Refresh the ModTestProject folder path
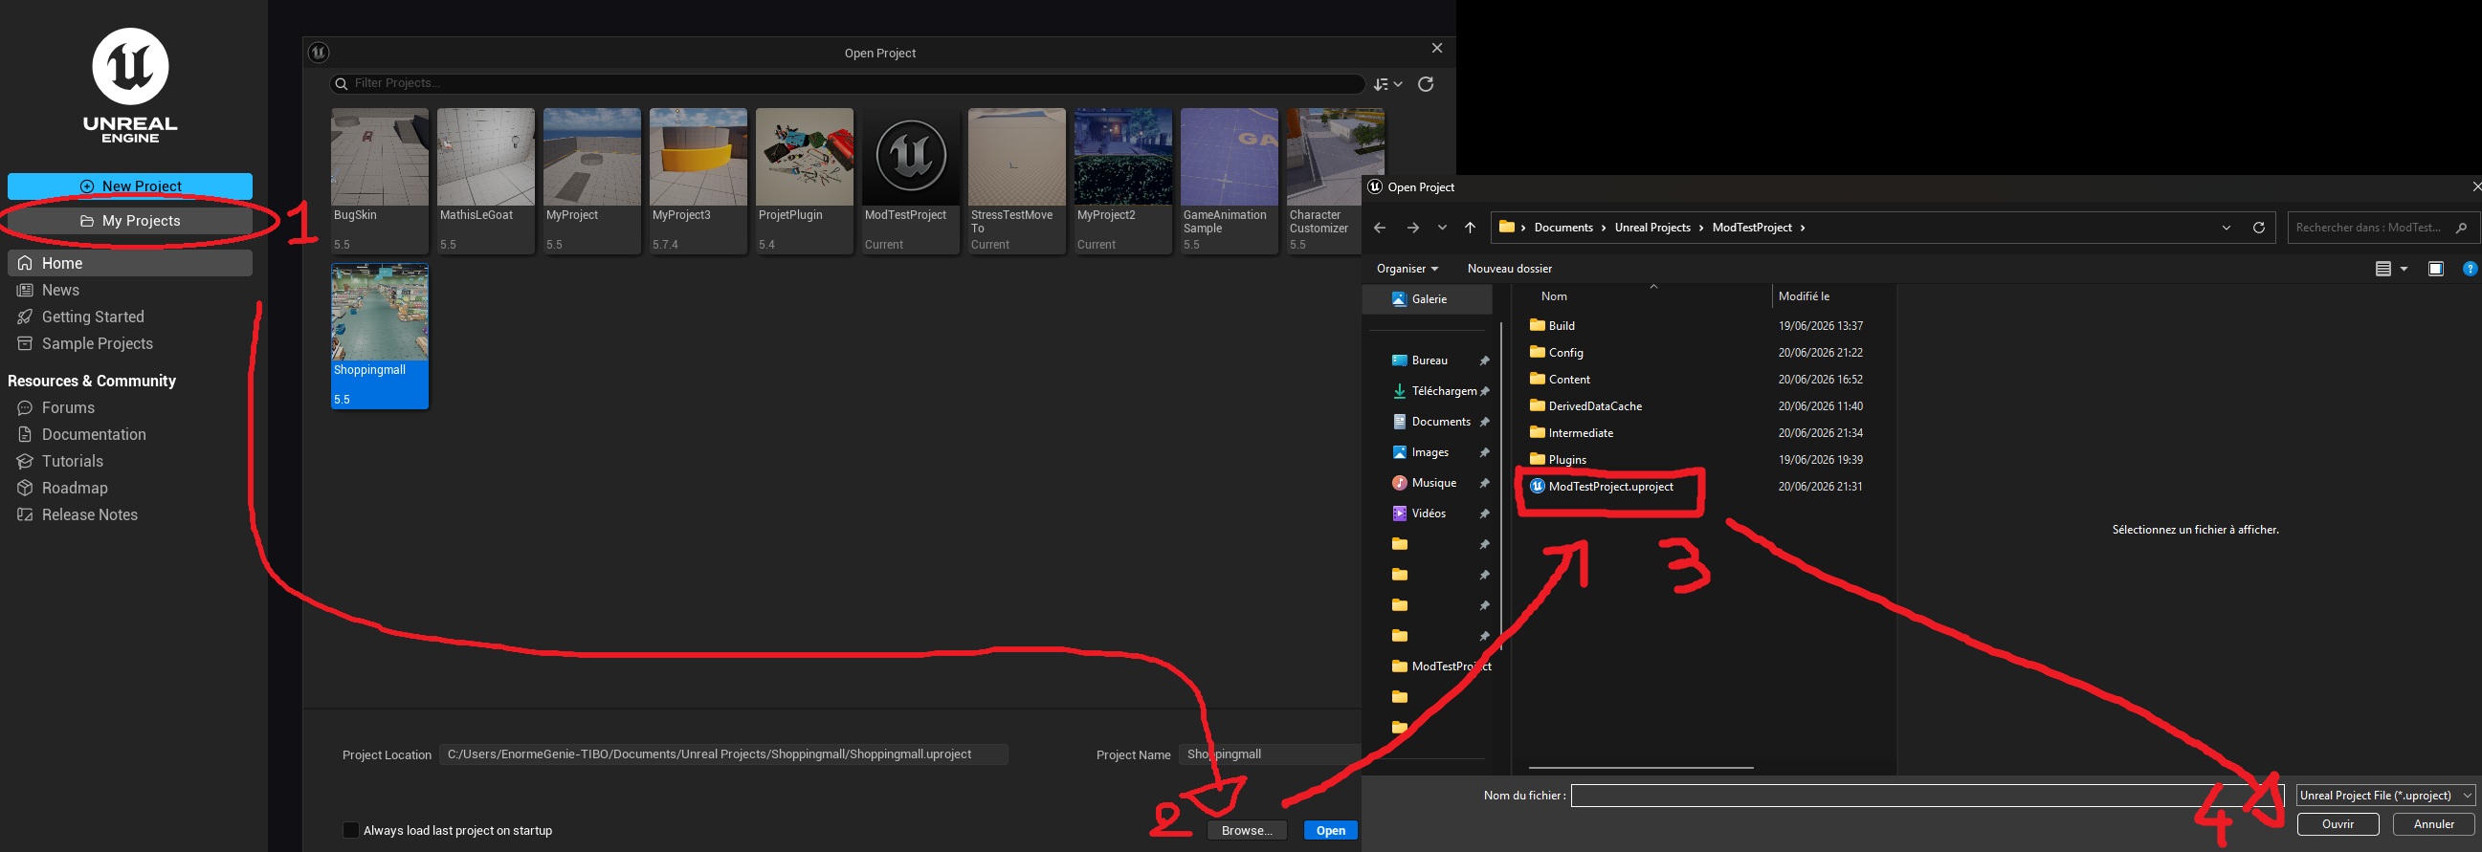Screen dimensions: 2482x852 (x=2257, y=228)
